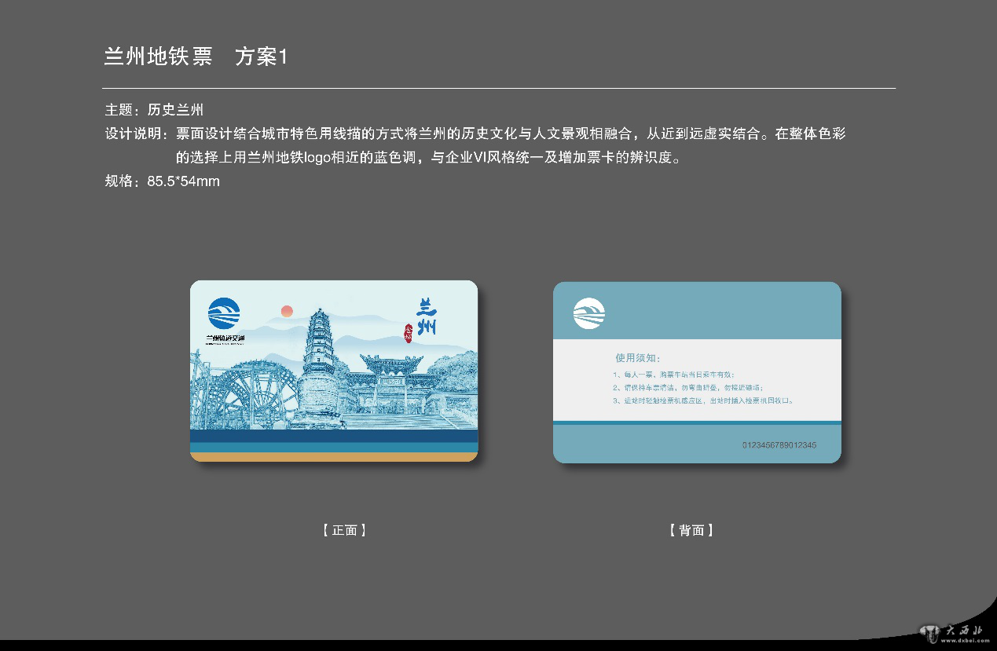Image resolution: width=997 pixels, height=651 pixels.
Task: Click the temple gate building illustration
Action: pos(391,385)
